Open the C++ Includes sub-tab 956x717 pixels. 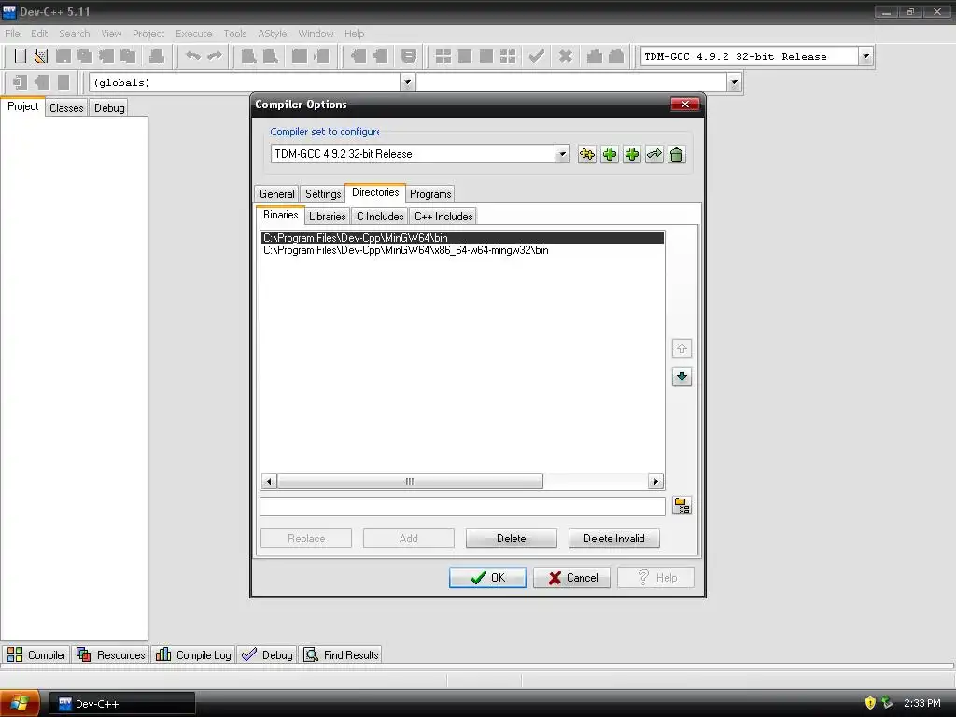point(443,217)
